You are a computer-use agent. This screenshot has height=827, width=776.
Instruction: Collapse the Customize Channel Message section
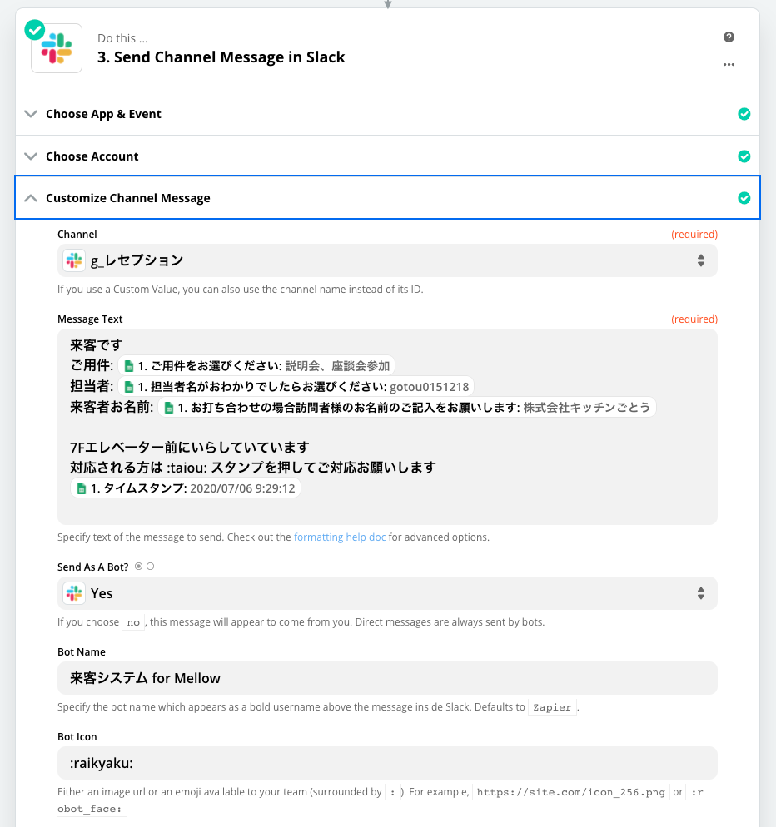tap(31, 198)
